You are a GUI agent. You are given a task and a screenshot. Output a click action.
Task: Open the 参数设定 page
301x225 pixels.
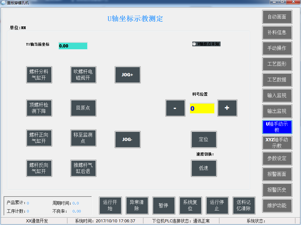277,159
